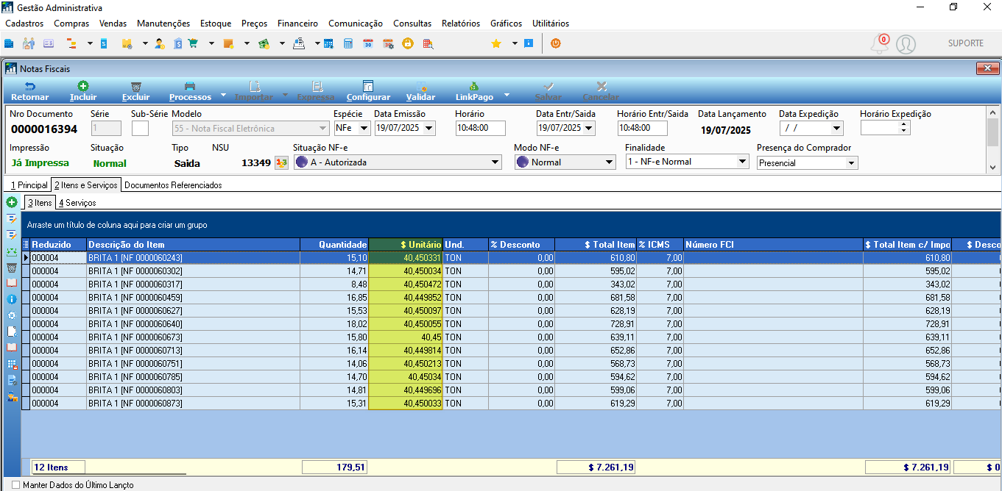Open the Processos dropdown arrow

pos(224,96)
